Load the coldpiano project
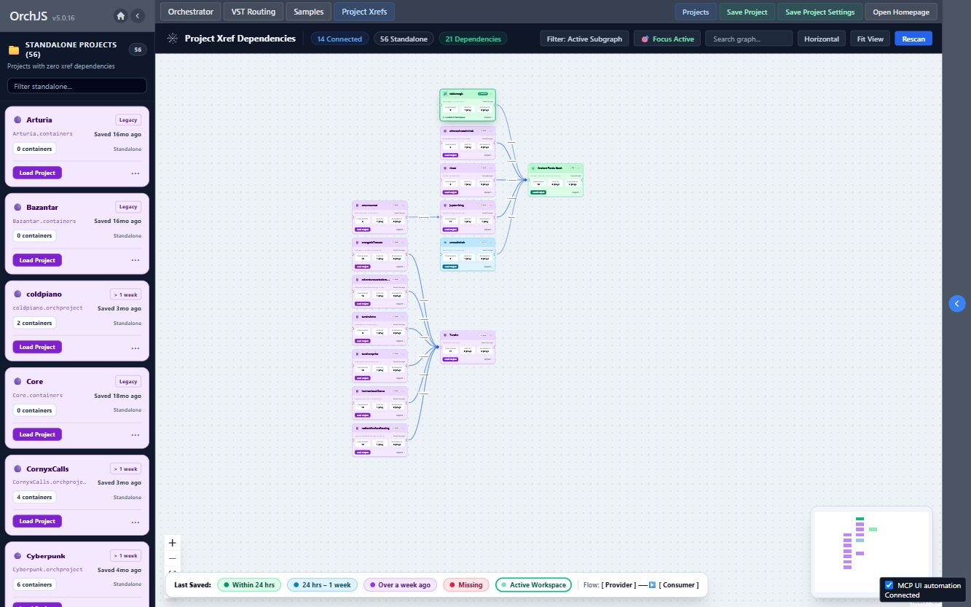 [37, 347]
